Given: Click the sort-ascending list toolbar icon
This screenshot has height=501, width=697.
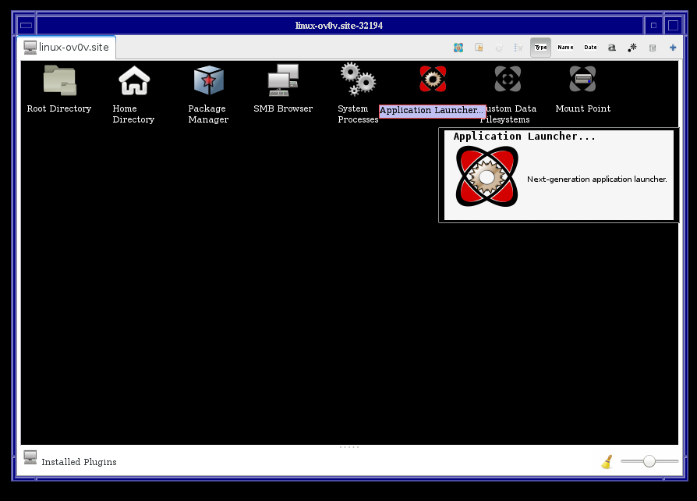Looking at the screenshot, I should point(518,48).
